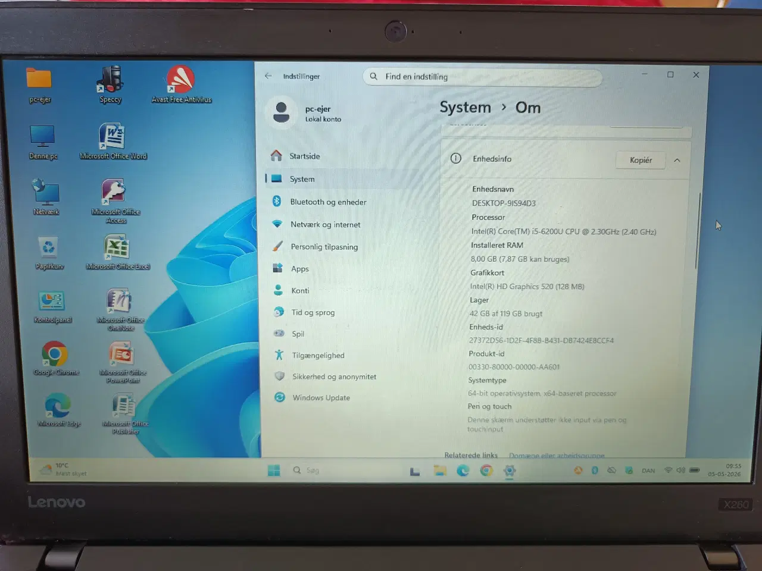Click the Kopiér button

coord(641,160)
